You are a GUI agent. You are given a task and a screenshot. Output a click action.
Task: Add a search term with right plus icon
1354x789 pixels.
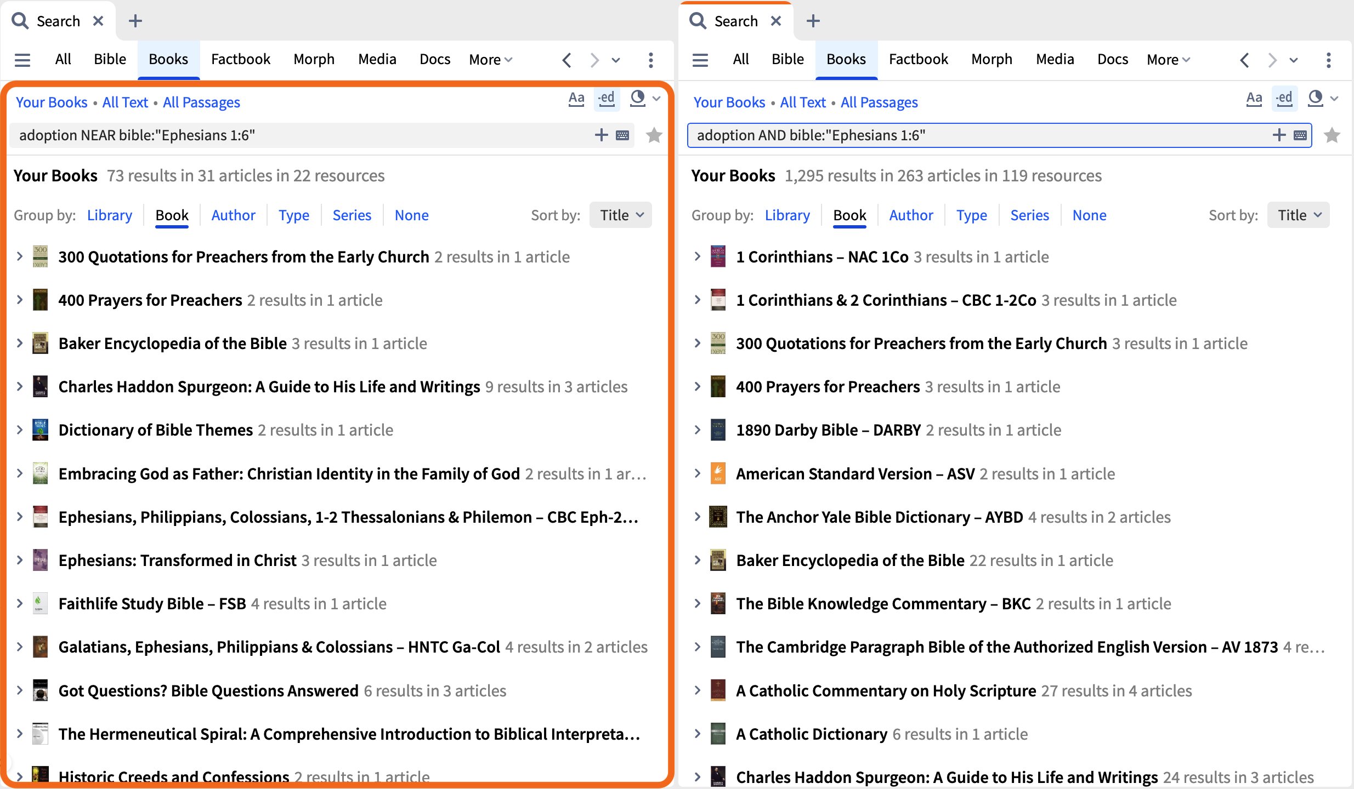(x=1279, y=135)
